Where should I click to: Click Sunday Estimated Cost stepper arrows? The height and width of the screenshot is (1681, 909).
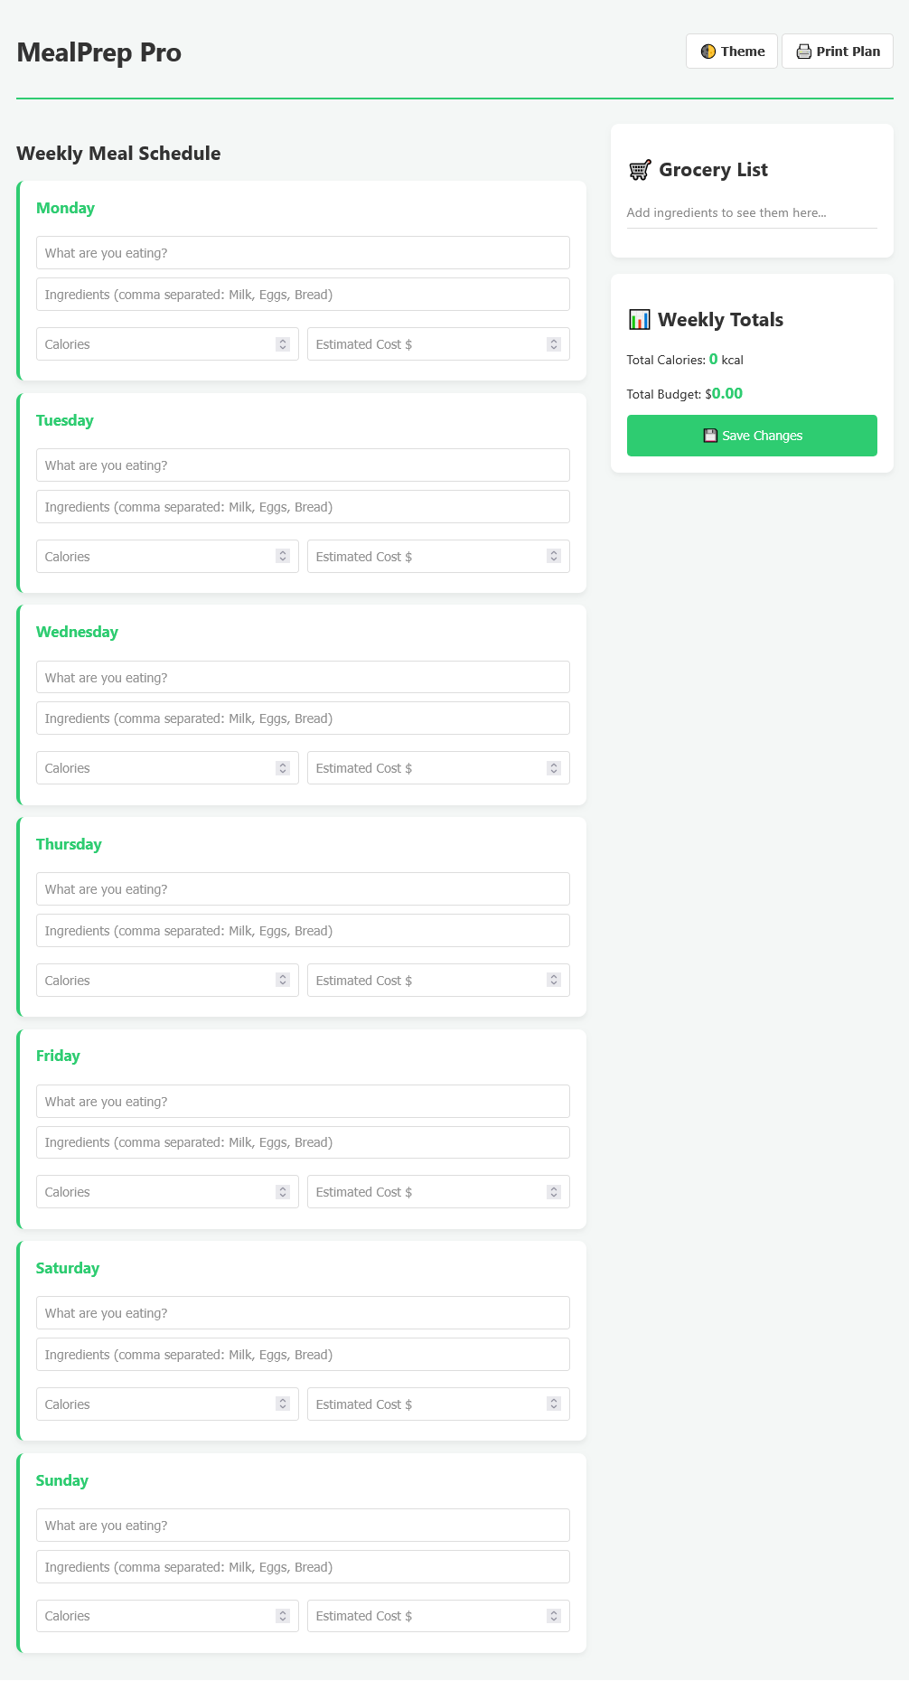554,1616
